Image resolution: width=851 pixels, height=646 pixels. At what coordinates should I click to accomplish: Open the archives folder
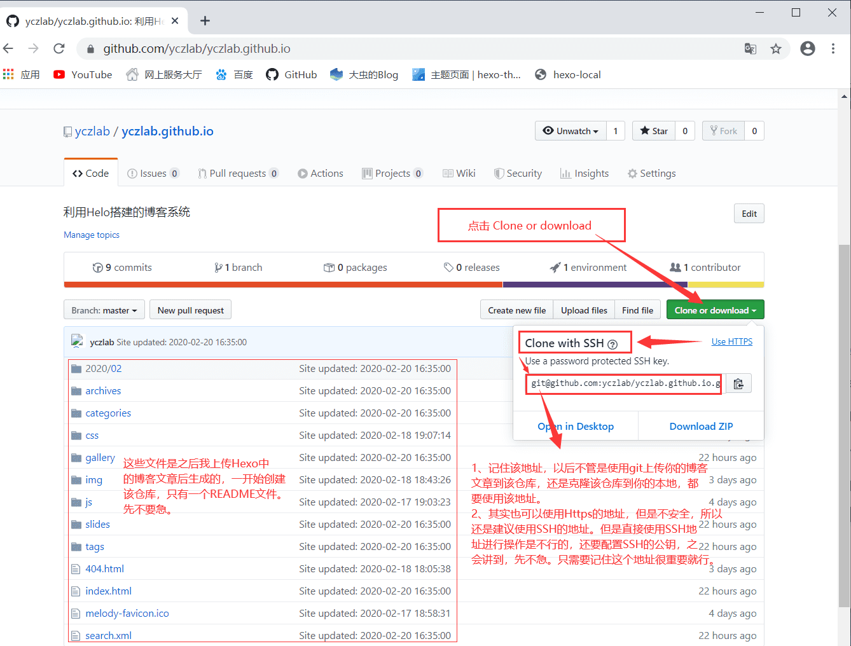pos(103,390)
